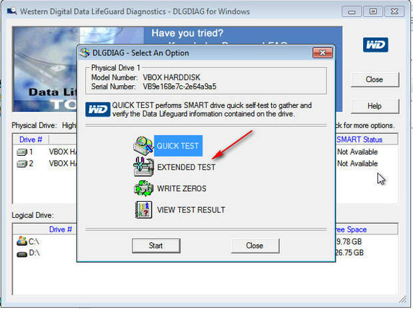Choose the VIEW TEST RESULT option
Viewport: 413px width, 309px height.
tap(191, 210)
